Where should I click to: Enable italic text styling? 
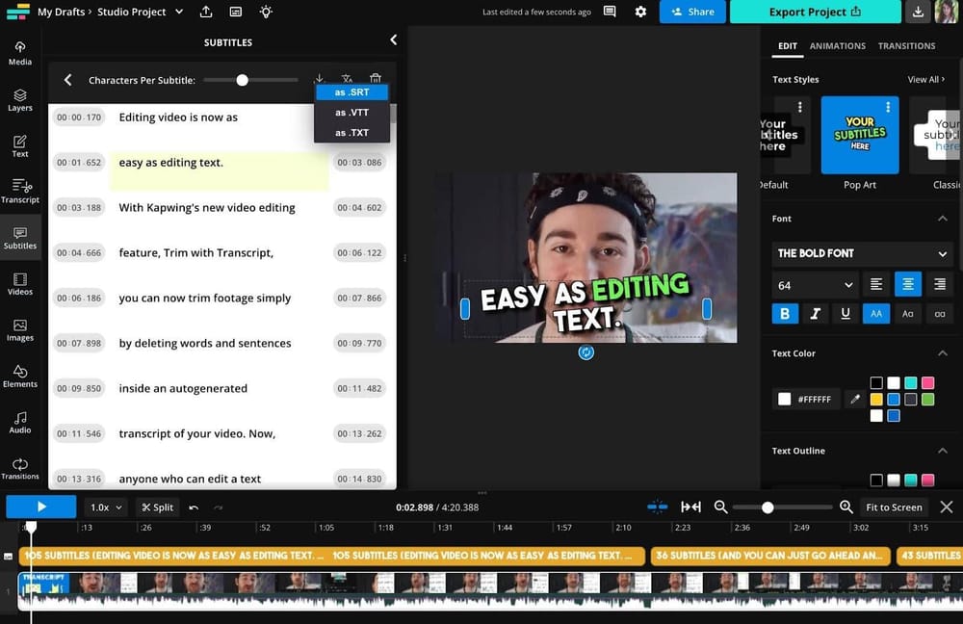815,313
